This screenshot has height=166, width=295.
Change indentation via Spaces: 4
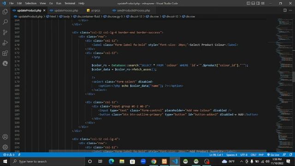pos(231,155)
